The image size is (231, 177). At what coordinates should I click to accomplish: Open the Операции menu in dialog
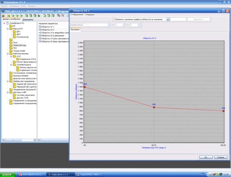click(x=90, y=14)
